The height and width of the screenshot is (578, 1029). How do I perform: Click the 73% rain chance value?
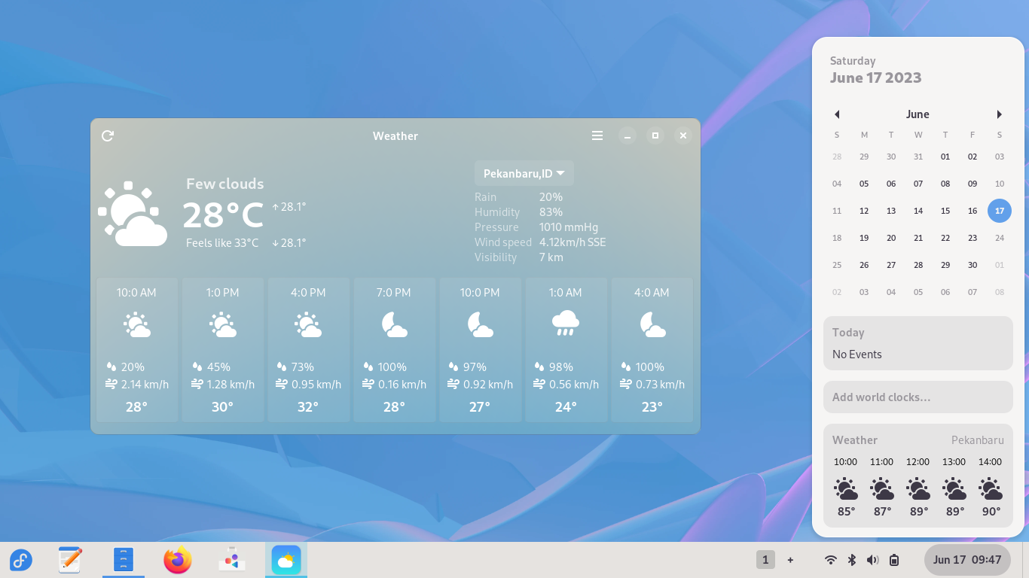point(303,367)
